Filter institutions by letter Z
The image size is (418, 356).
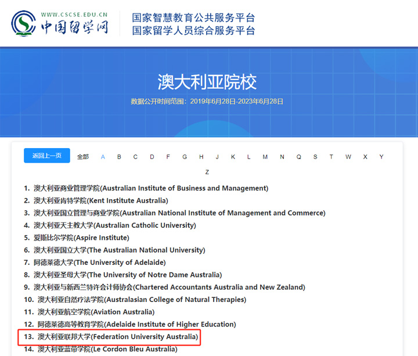[207, 172]
